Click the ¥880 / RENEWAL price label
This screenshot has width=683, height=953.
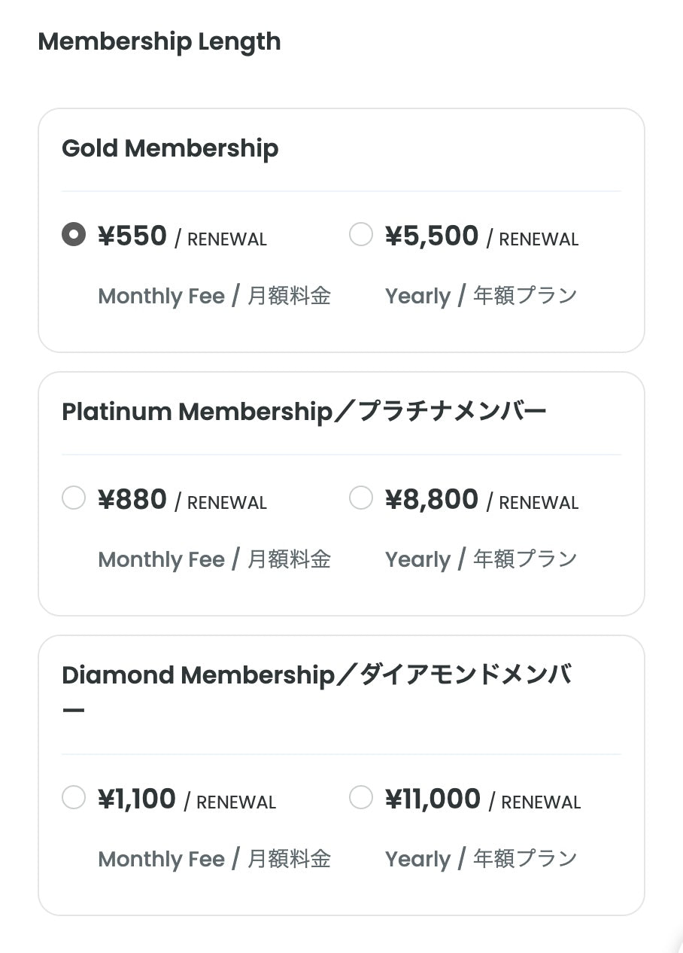point(182,501)
